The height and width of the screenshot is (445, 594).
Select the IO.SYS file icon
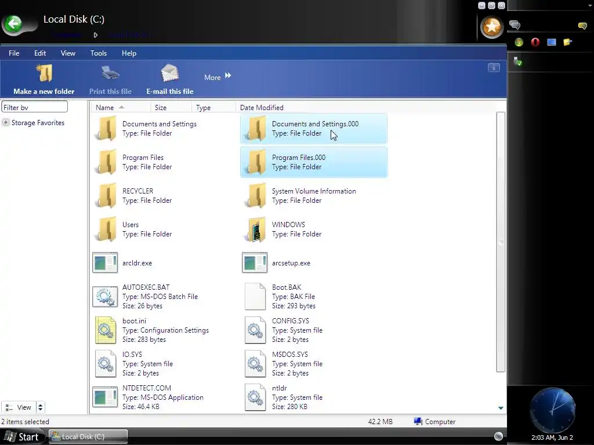pyautogui.click(x=106, y=364)
